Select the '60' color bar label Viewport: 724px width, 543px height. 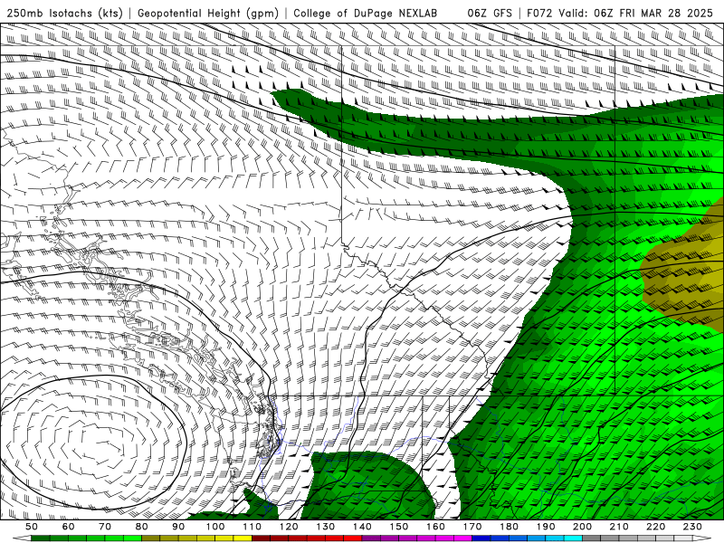68,527
